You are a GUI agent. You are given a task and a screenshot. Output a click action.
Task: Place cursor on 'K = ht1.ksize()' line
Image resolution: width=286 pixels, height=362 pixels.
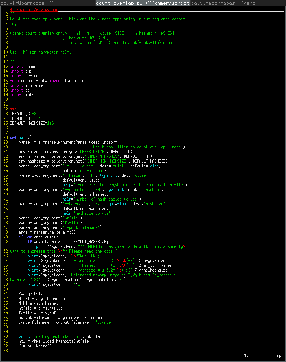[35, 346]
